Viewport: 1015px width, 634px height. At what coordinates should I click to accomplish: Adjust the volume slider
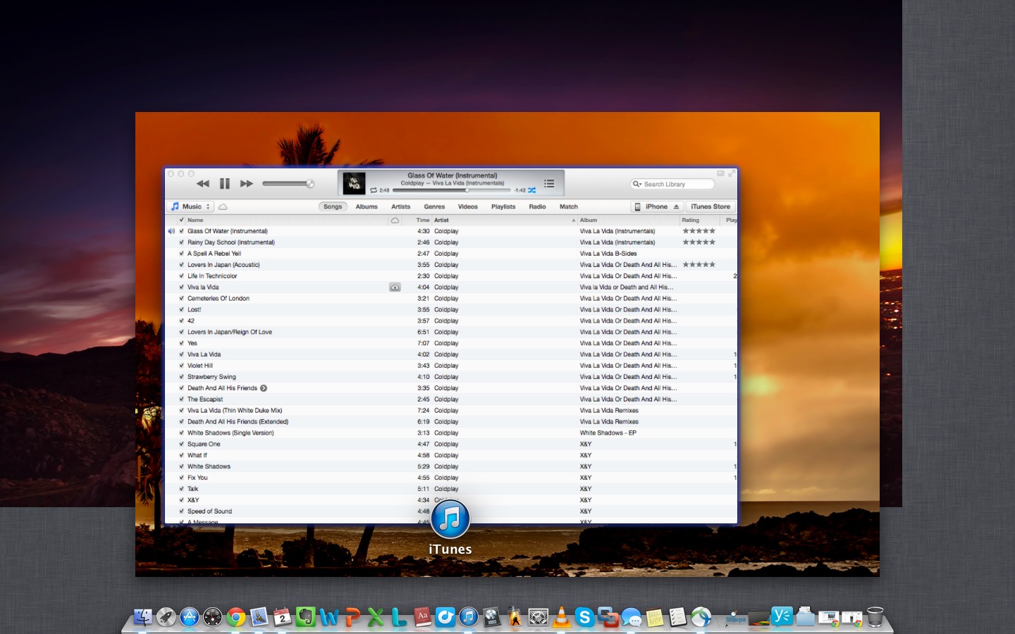point(288,184)
